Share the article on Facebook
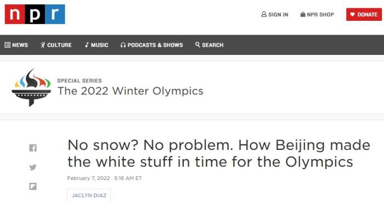This screenshot has width=384, height=202. pos(33,148)
